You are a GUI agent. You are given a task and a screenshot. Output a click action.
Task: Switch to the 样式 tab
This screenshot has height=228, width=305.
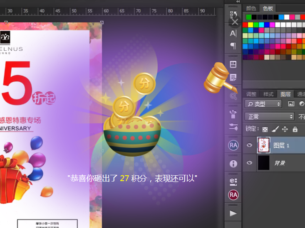(268, 94)
